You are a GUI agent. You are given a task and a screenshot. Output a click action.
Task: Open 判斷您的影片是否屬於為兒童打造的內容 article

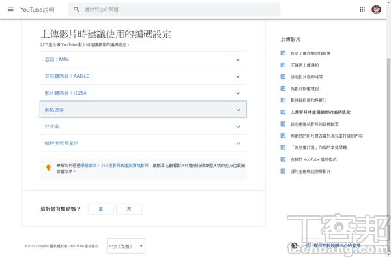[x=326, y=136]
